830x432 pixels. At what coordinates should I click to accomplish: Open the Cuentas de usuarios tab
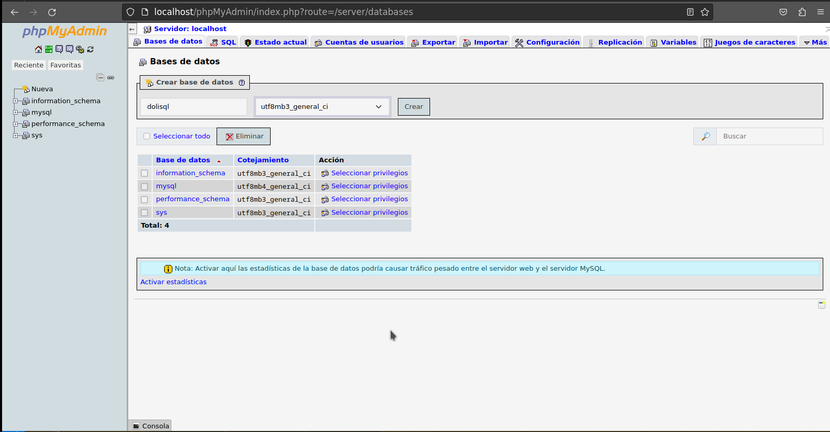(359, 43)
